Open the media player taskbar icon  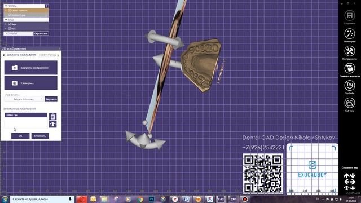coord(128,199)
